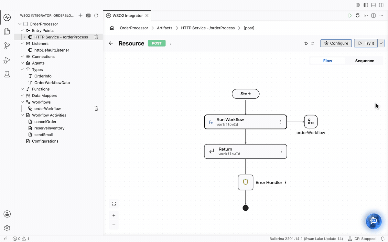The width and height of the screenshot is (388, 242).
Task: Collapse the Connections section
Action: (22, 57)
